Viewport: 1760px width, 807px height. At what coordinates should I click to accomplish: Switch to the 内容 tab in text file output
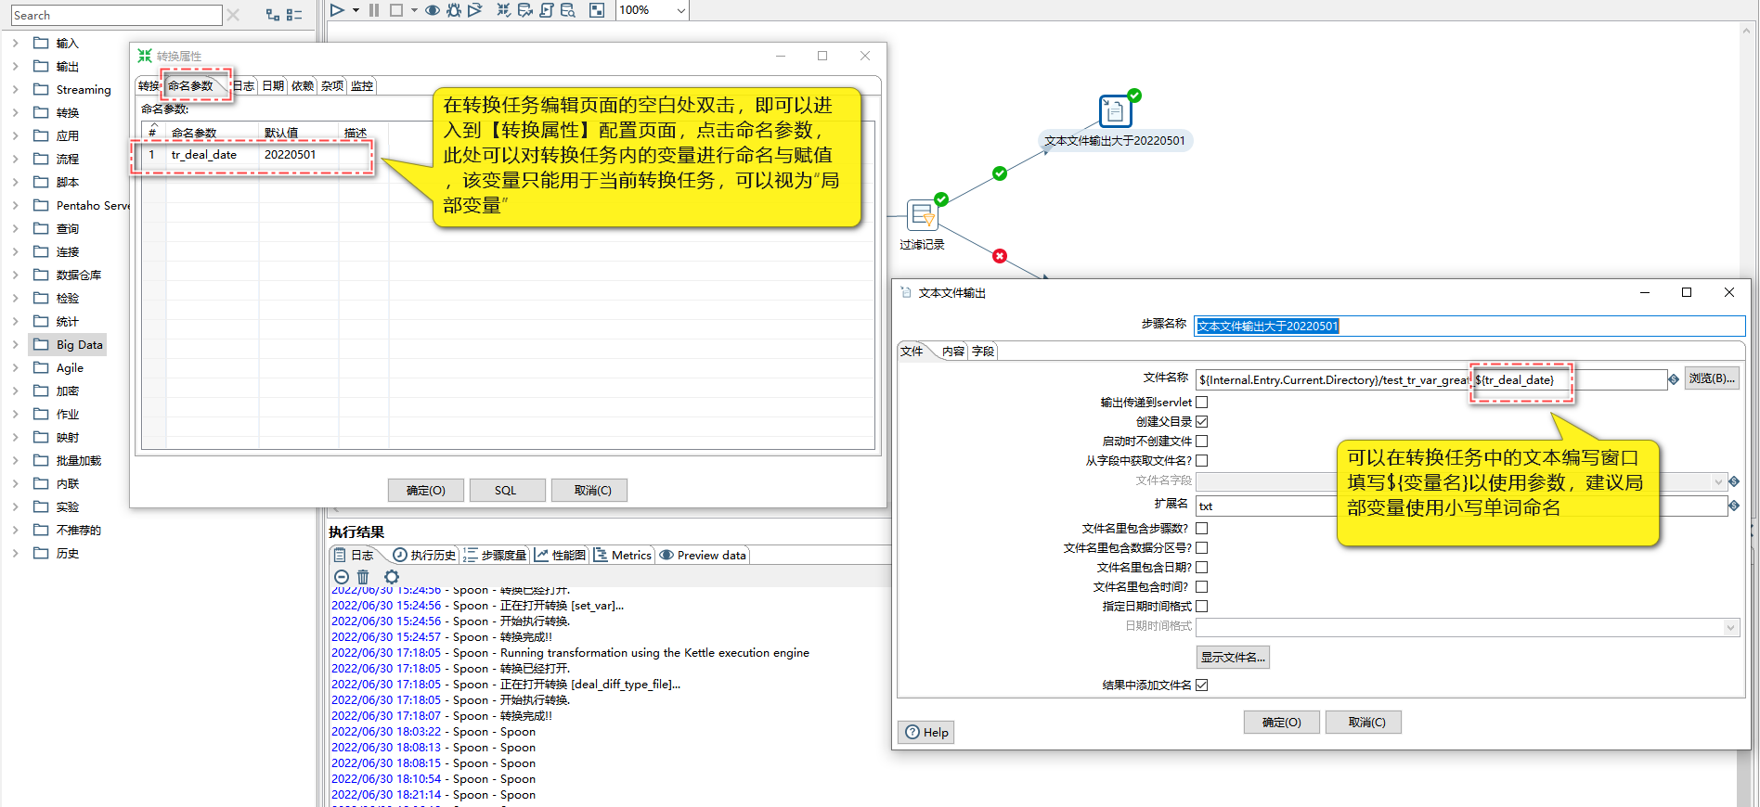point(953,352)
